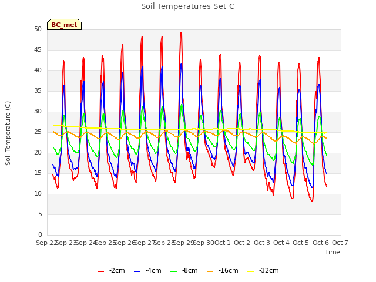The image size is (376, 282).
Task: Click the 5 y-axis tick label
Action: click(x=40, y=214)
